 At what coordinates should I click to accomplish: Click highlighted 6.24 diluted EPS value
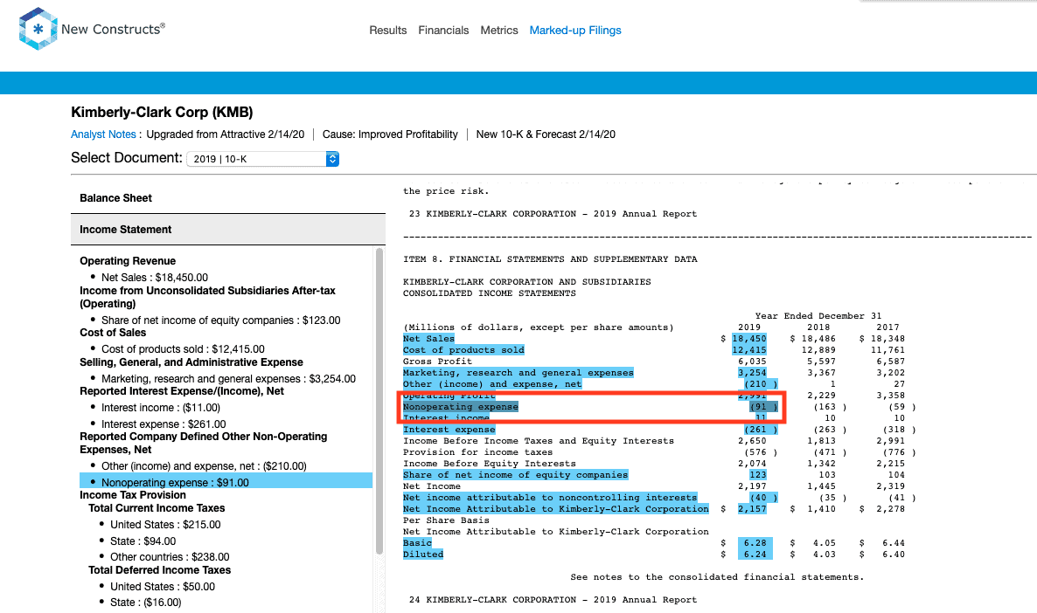(x=755, y=554)
